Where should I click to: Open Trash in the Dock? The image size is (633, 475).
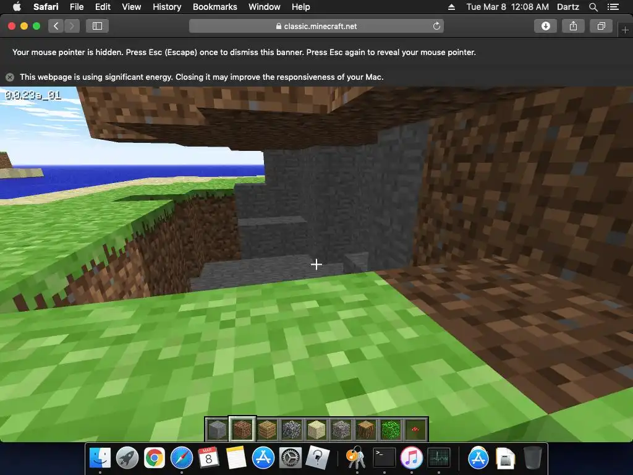pos(532,458)
